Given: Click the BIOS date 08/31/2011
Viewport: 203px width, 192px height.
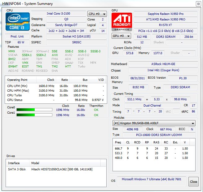Looking at the screenshot, I should coord(138,78).
